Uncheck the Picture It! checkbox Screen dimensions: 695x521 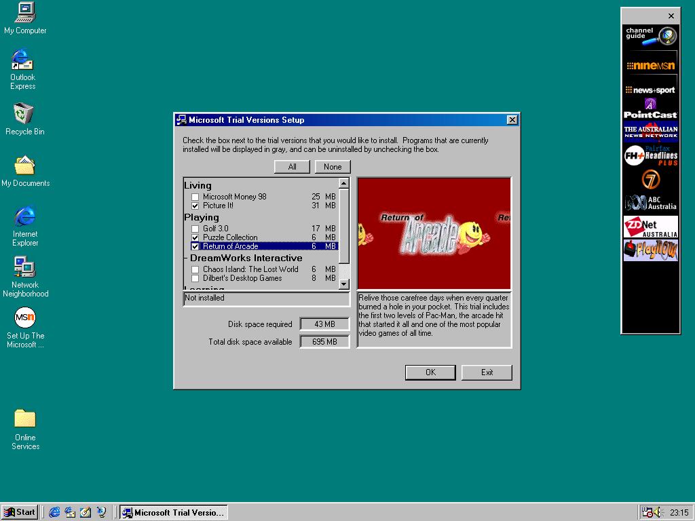point(195,206)
